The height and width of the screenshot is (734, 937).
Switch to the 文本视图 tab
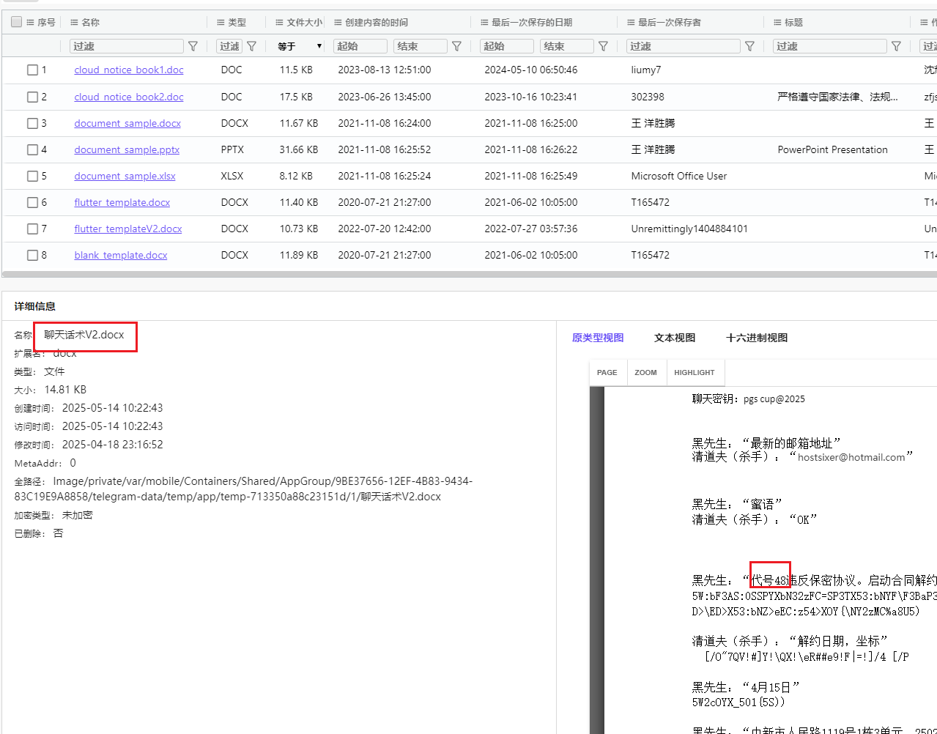pyautogui.click(x=675, y=338)
